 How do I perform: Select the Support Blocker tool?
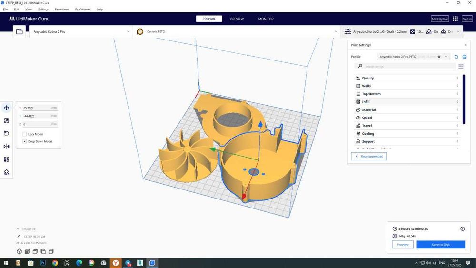[6, 172]
